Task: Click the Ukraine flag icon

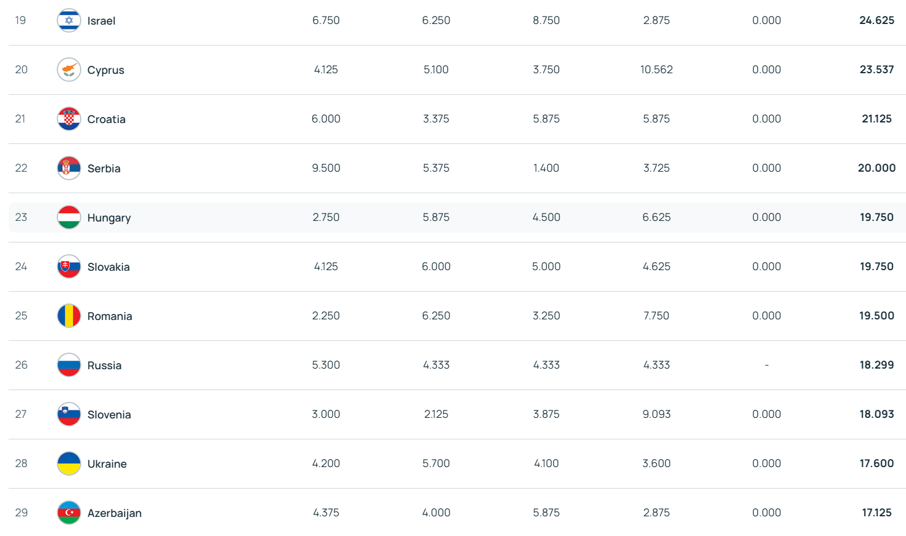Action: click(69, 463)
